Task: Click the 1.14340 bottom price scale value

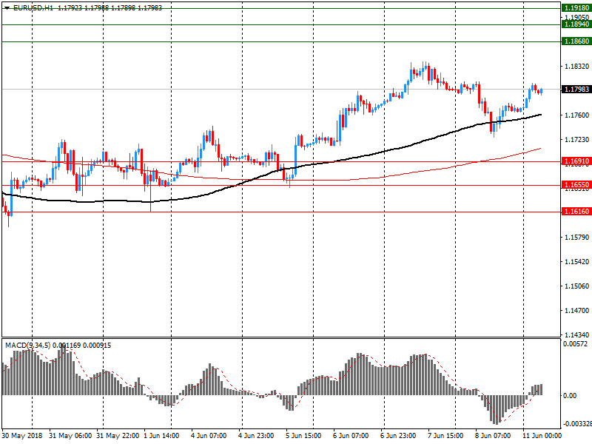Action: click(x=576, y=335)
